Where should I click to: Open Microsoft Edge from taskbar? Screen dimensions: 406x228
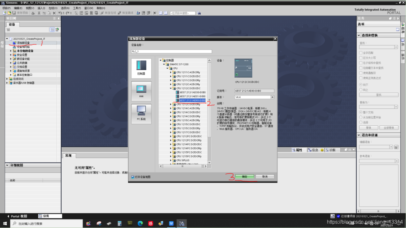pyautogui.click(x=140, y=224)
